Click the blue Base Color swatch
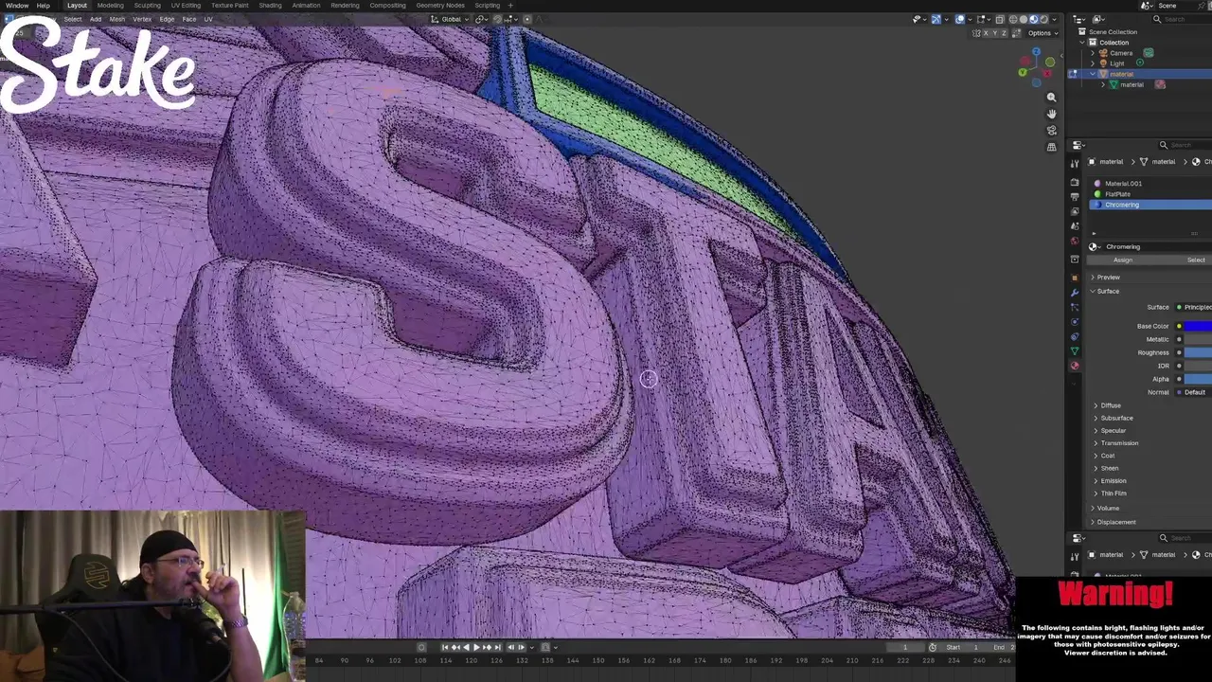Screen dimensions: 1212x682 point(1198,326)
